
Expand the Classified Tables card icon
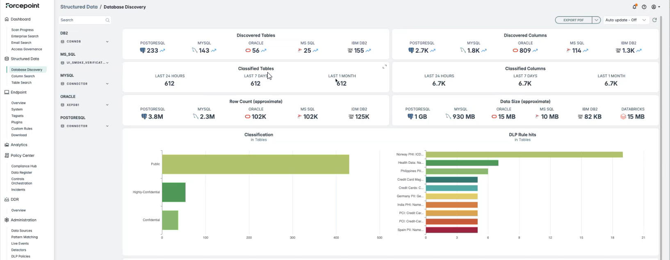[x=384, y=67]
